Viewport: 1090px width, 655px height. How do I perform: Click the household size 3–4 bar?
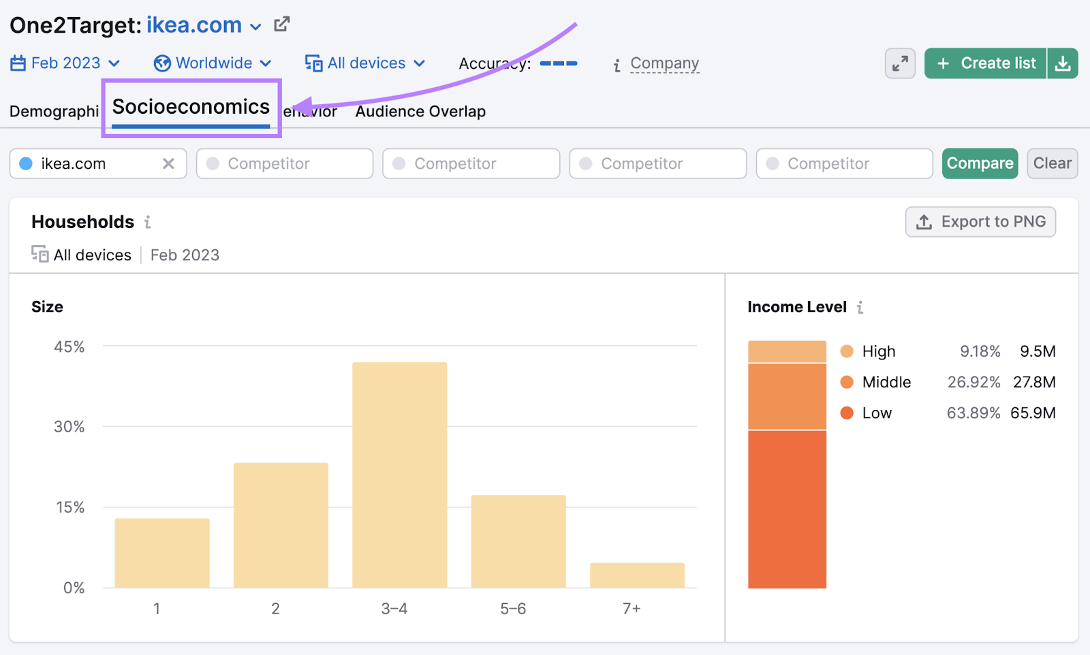[x=400, y=475]
